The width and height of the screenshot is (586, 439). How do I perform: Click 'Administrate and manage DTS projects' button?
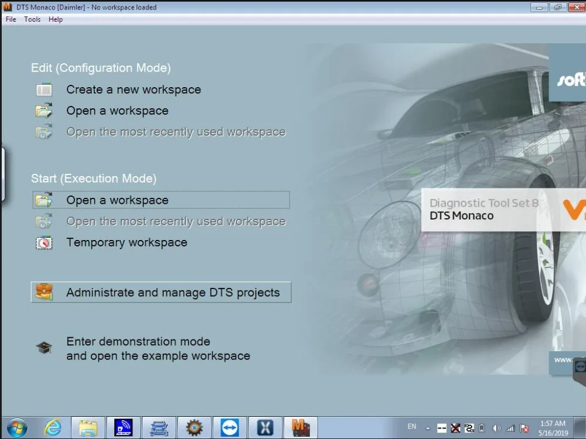[161, 292]
